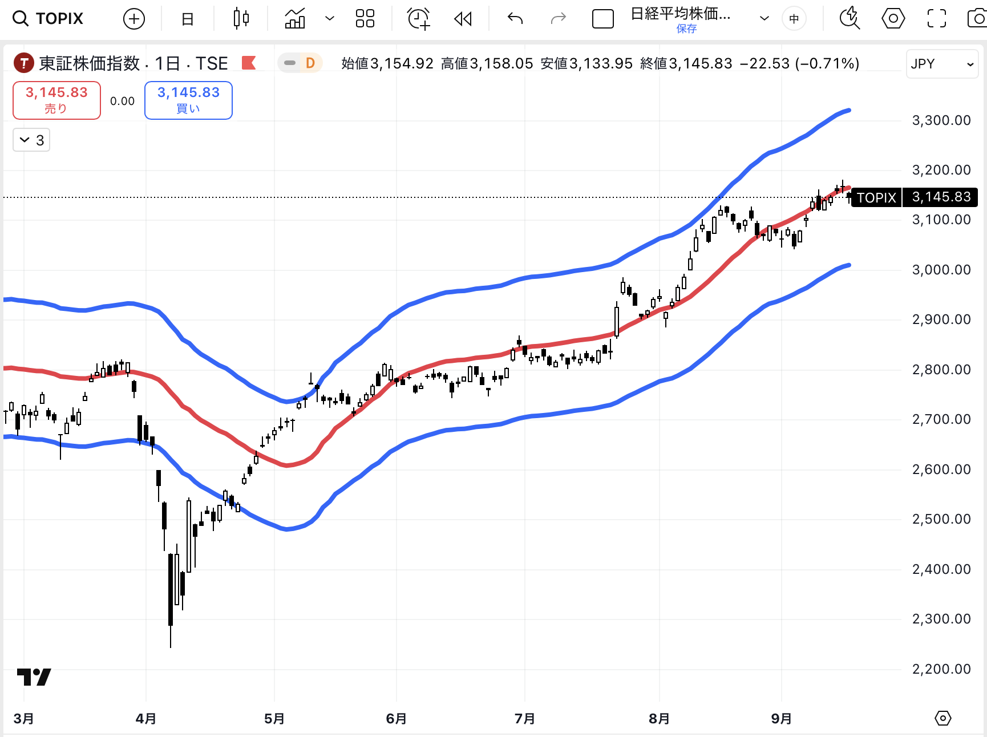Click the 東証株価指数 symbol title
987x737 pixels.
[89, 63]
